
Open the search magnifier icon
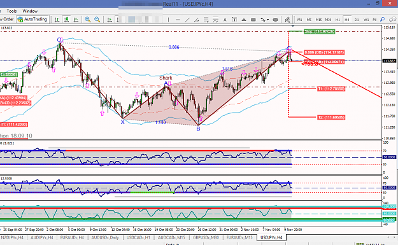pyautogui.click(x=383, y=20)
